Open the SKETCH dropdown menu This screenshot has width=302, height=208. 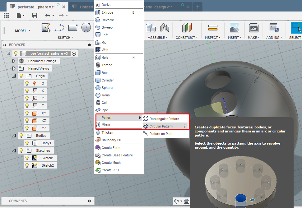coord(66,38)
